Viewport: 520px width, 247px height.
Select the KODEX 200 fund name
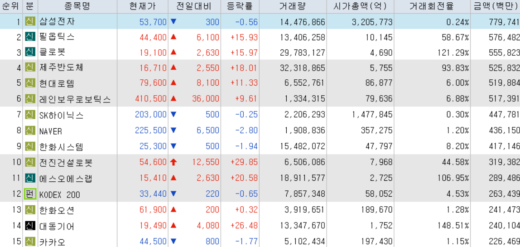pos(60,195)
